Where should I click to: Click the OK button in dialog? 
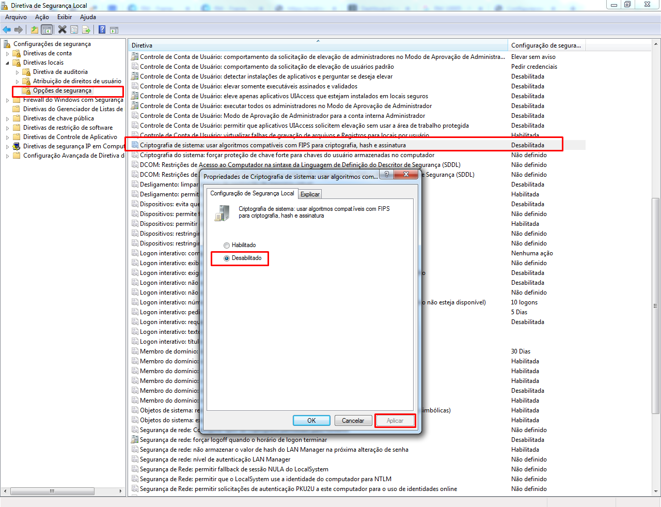point(311,421)
